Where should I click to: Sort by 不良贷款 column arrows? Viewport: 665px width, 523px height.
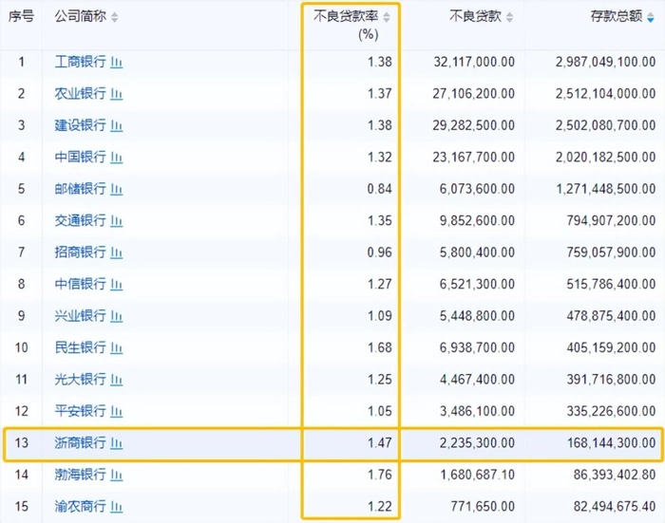510,18
